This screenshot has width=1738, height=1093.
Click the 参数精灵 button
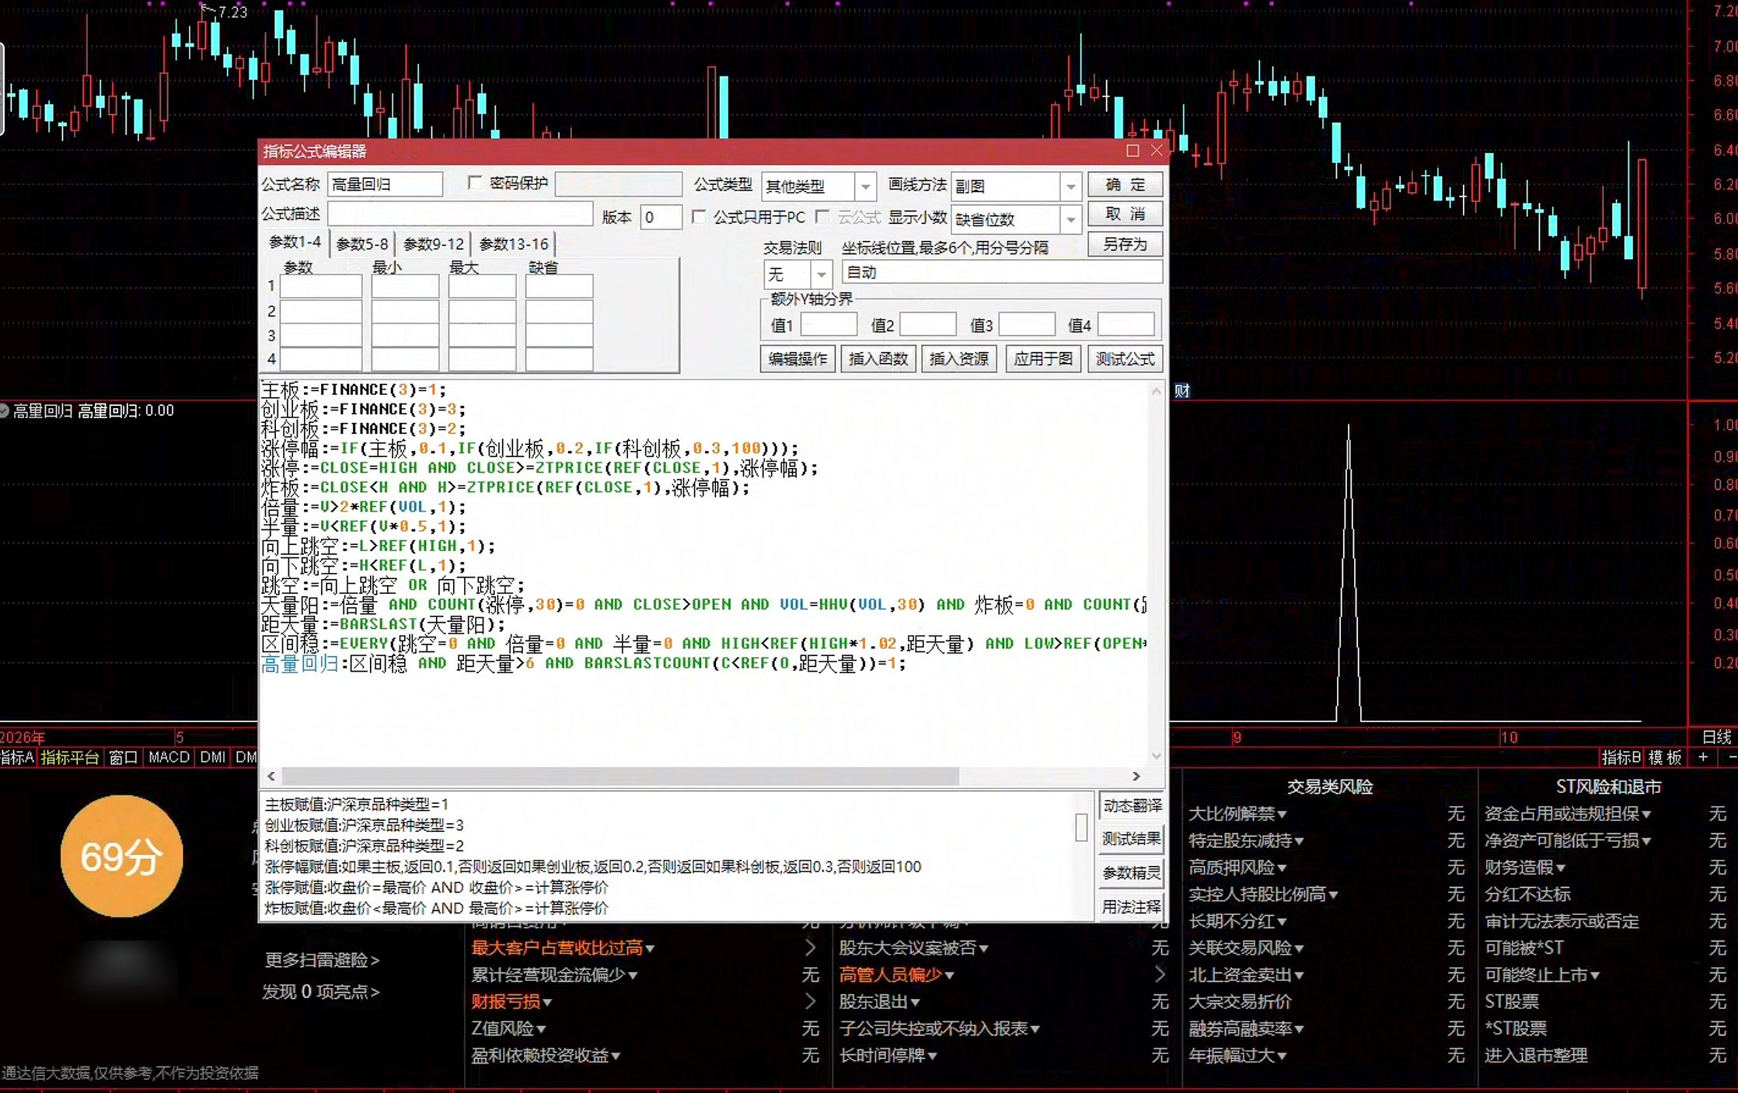tap(1132, 874)
